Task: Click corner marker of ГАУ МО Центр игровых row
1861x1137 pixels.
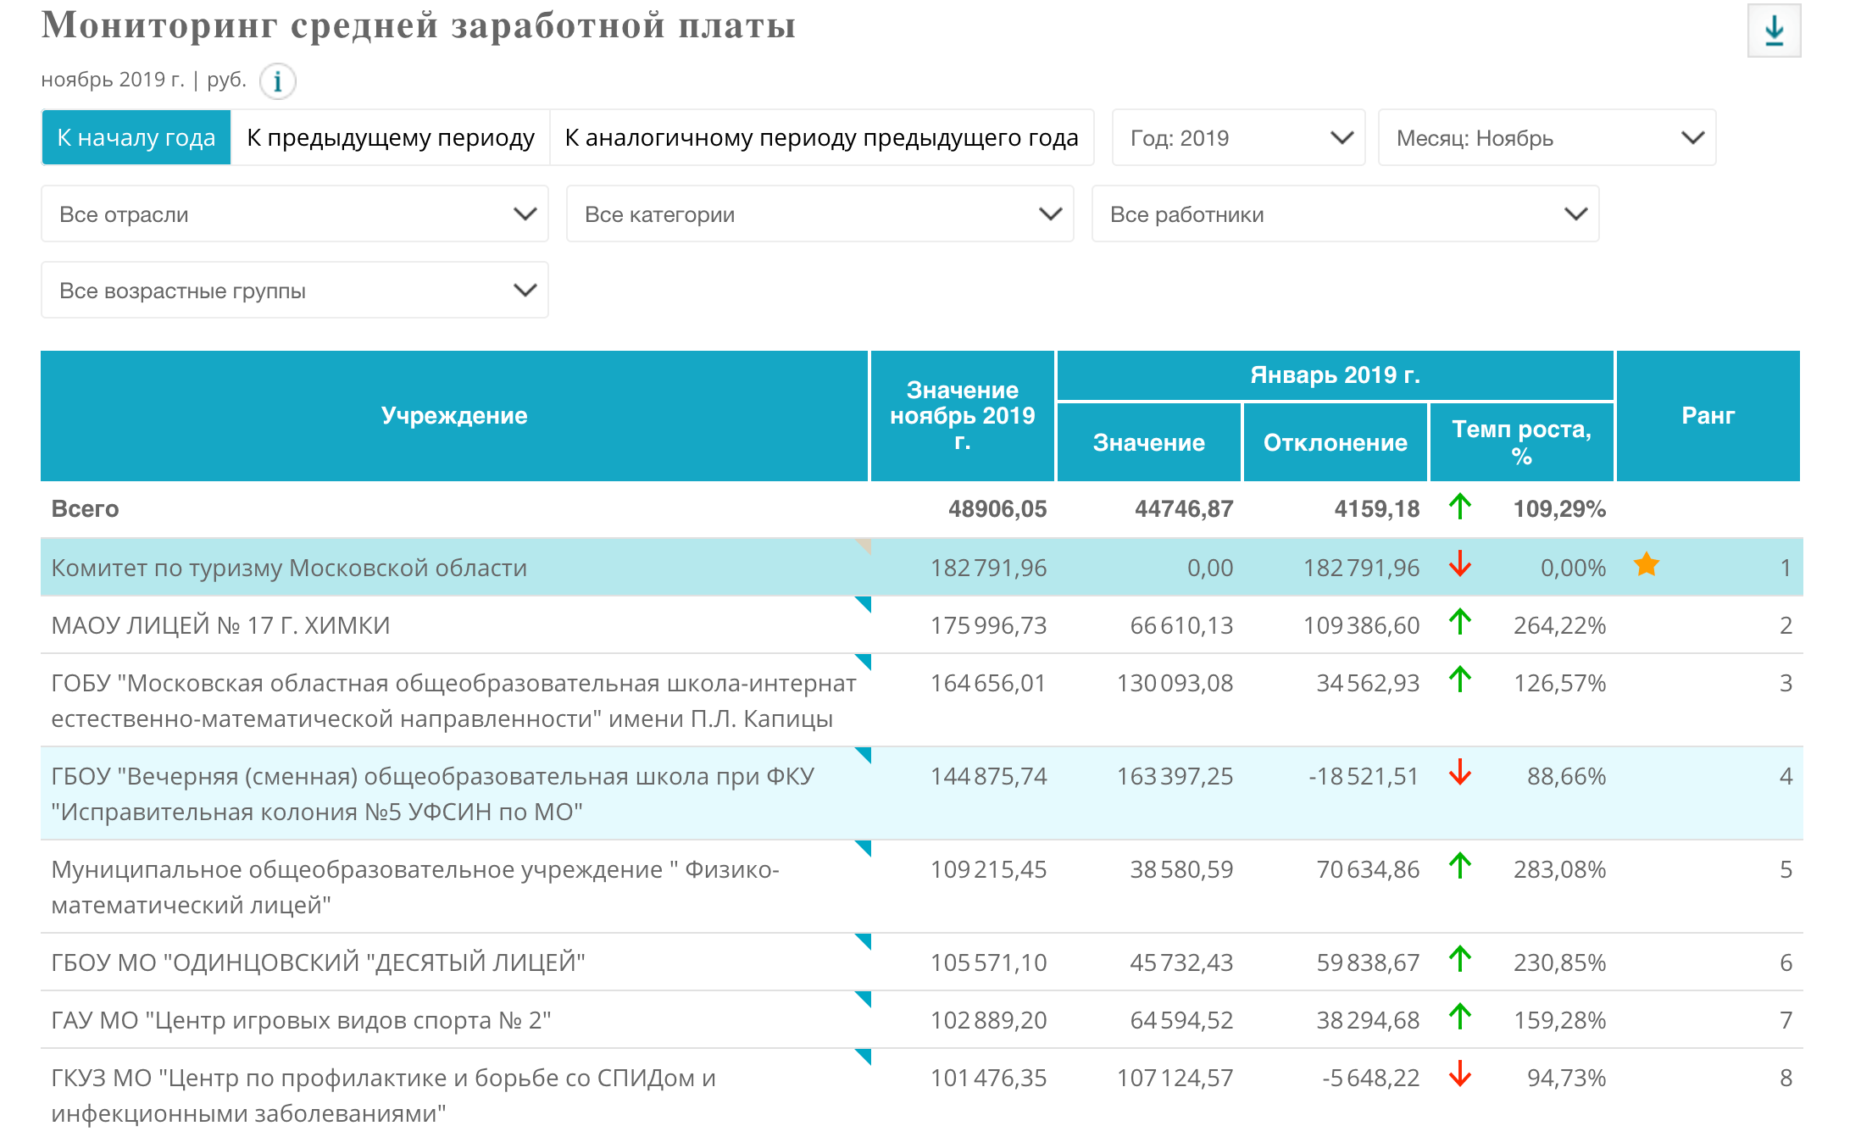Action: [864, 999]
